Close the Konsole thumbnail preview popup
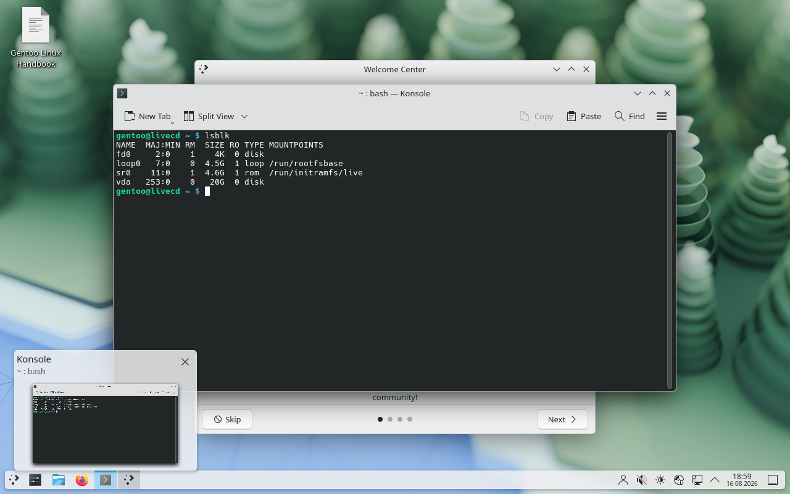 (x=185, y=362)
